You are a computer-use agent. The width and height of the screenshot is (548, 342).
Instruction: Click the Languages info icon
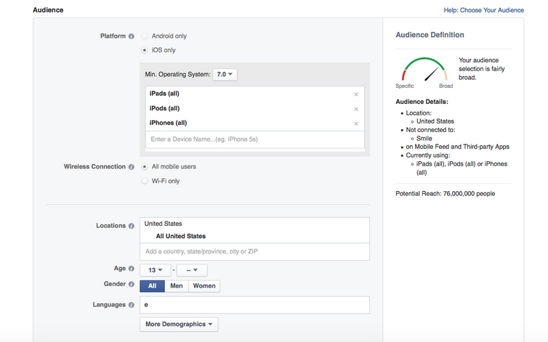132,305
